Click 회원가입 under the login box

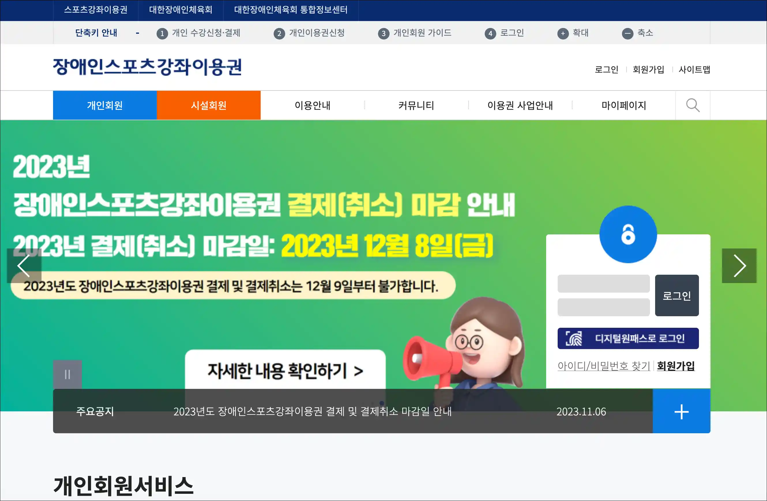pyautogui.click(x=676, y=366)
